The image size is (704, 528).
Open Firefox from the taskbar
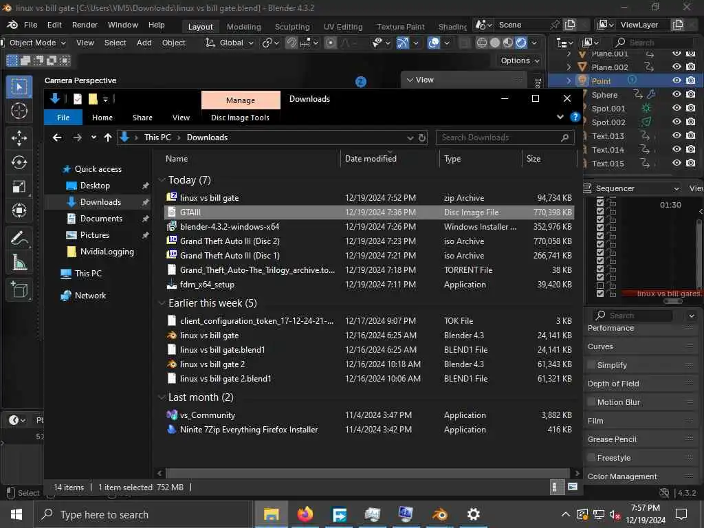(305, 514)
